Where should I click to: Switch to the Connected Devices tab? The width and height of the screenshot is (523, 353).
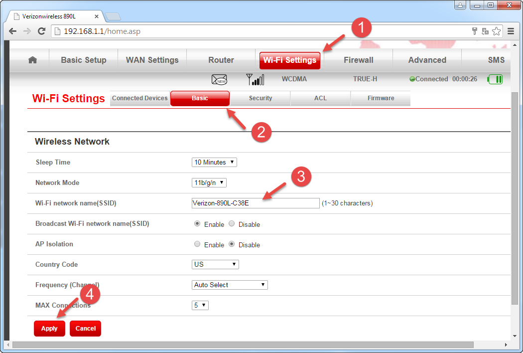pyautogui.click(x=140, y=98)
